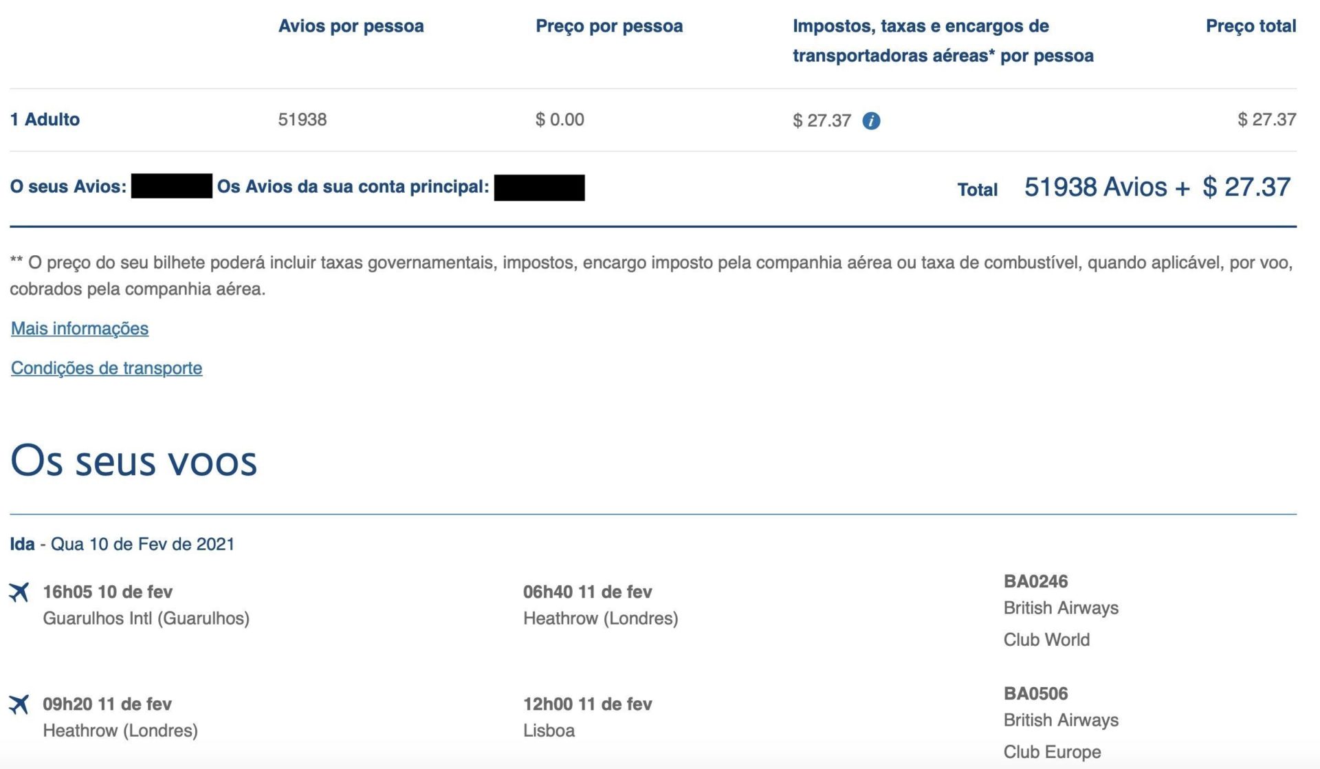1320x769 pixels.
Task: Click the Club World cabin label
Action: point(1046,640)
